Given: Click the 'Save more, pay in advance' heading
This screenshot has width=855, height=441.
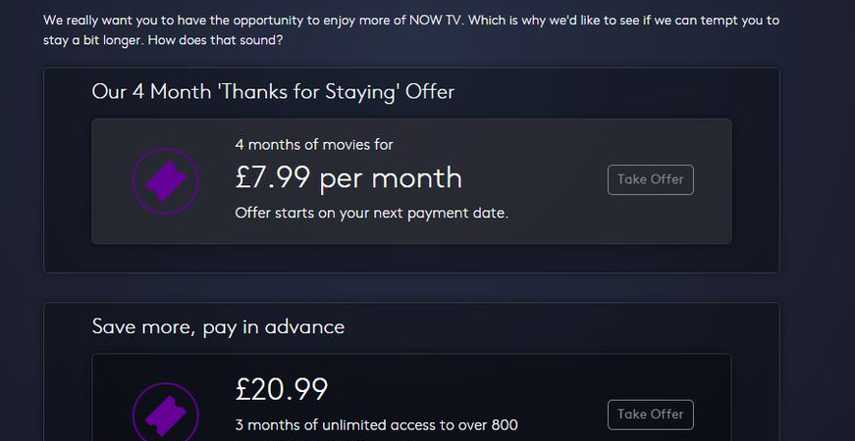Looking at the screenshot, I should click(x=218, y=326).
